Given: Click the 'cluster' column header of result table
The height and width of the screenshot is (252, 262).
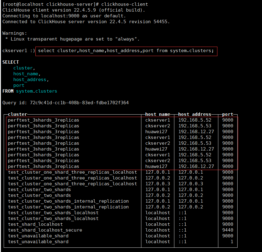Looking at the screenshot, I should (x=17, y=114).
